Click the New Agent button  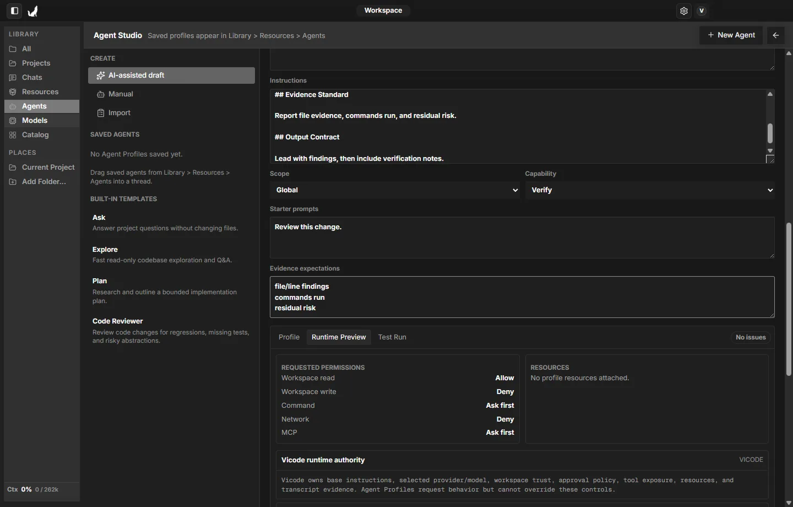731,35
